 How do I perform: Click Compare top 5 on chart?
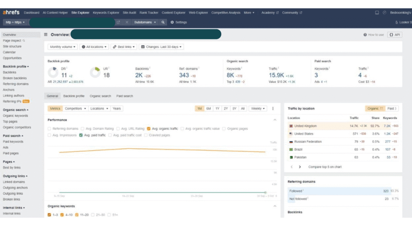tap(325, 167)
